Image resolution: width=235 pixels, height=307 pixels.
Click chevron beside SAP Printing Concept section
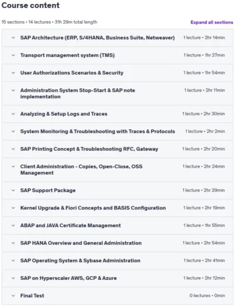[x=13, y=149]
